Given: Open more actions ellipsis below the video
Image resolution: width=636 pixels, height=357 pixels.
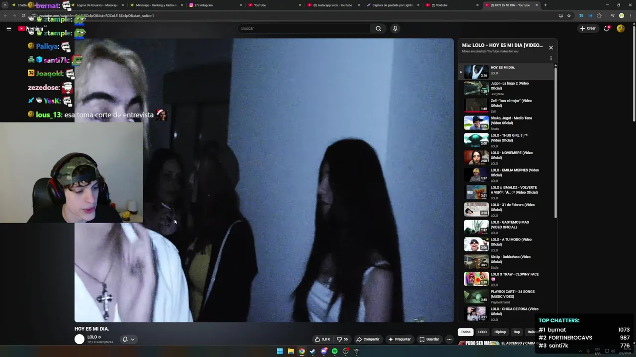Looking at the screenshot, I should point(449,339).
